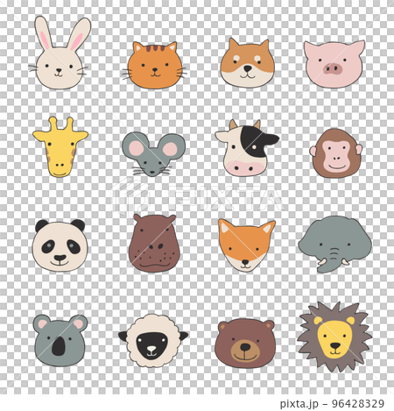
Task: Select the orange fox face
Action: (x=247, y=245)
